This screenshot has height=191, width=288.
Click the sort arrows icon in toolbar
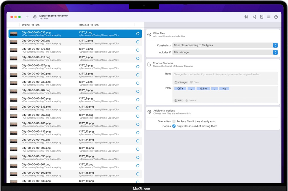point(246,17)
